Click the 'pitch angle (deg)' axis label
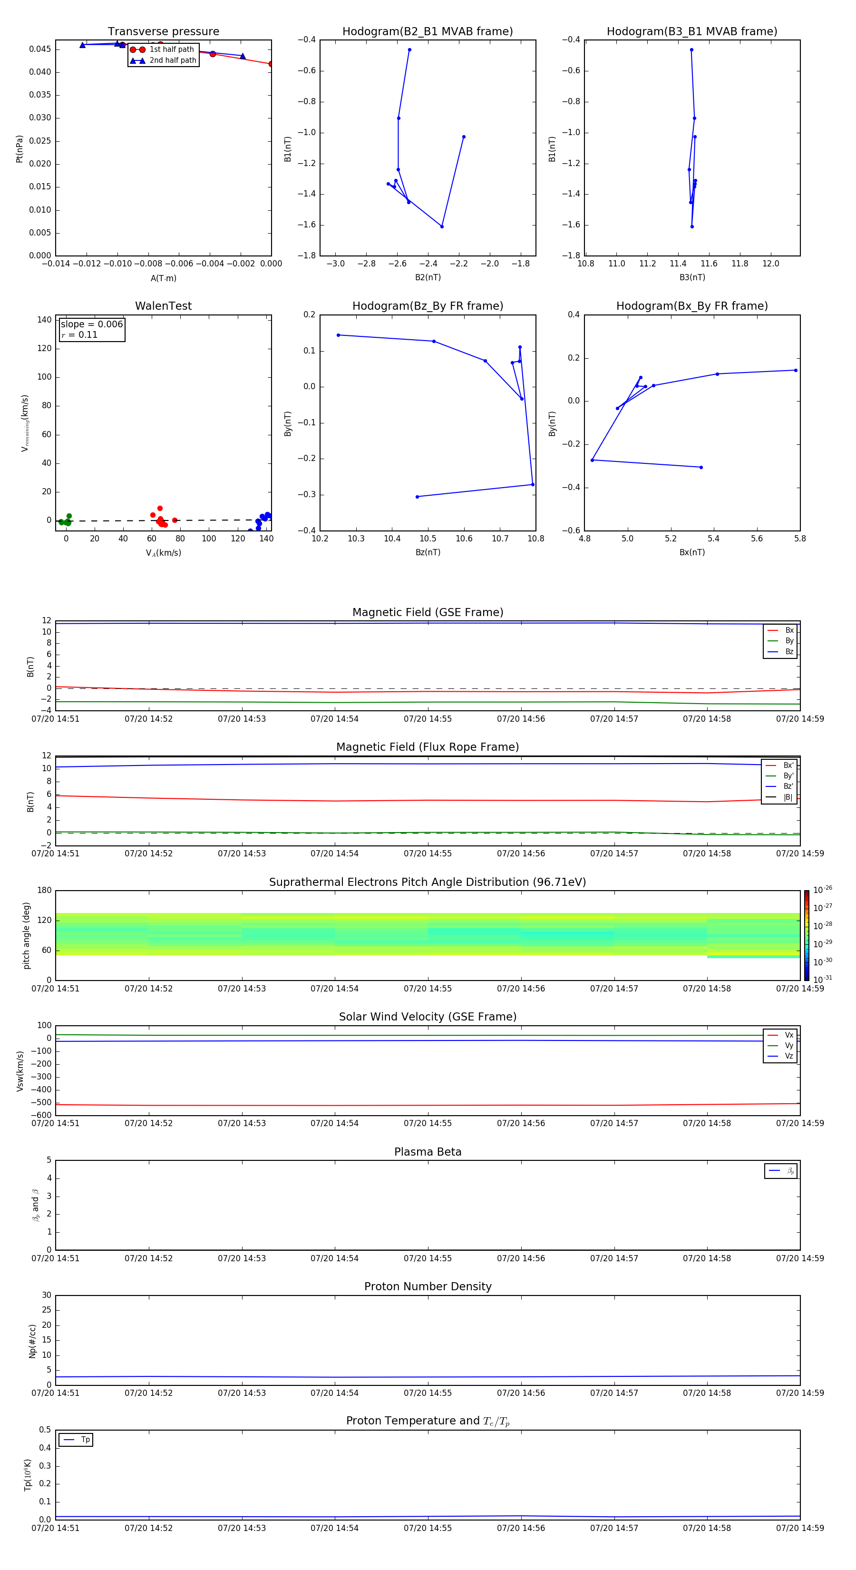The width and height of the screenshot is (856, 1570). 26,935
